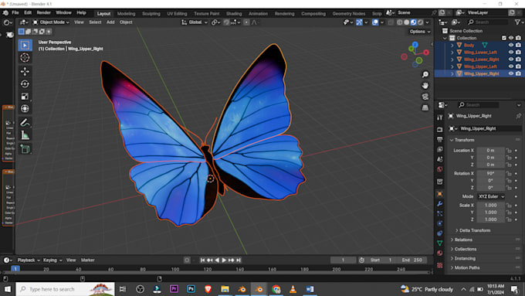Viewport: 525px width, 296px height.
Task: Open Photoshop from the taskbar
Action: [191, 289]
